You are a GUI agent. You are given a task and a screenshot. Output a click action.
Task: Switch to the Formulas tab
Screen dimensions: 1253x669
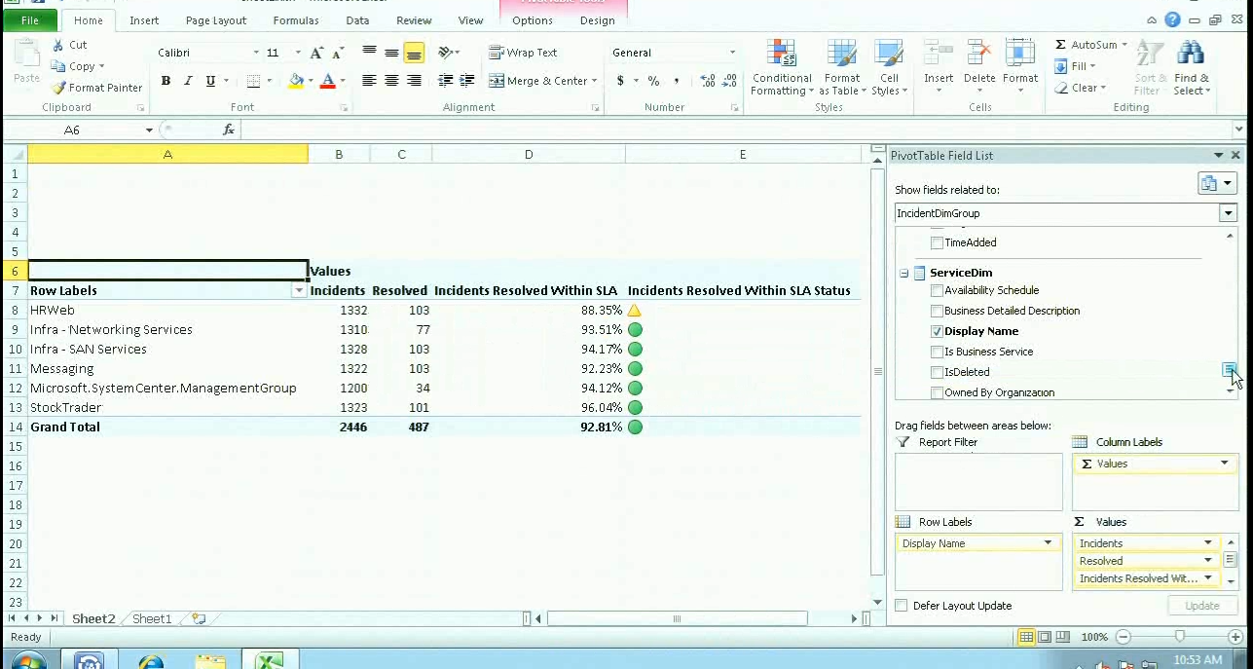click(296, 20)
